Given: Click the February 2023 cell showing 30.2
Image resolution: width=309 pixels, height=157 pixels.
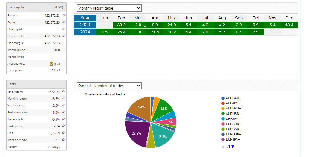Looking at the screenshot, I should click(121, 25).
